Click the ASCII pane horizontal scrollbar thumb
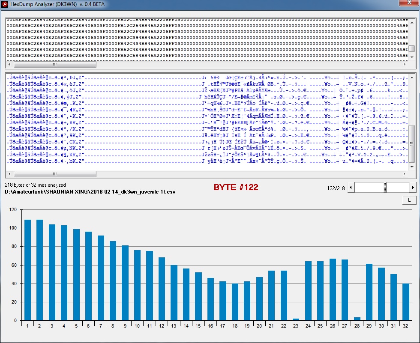The height and width of the screenshot is (343, 420). click(55, 174)
